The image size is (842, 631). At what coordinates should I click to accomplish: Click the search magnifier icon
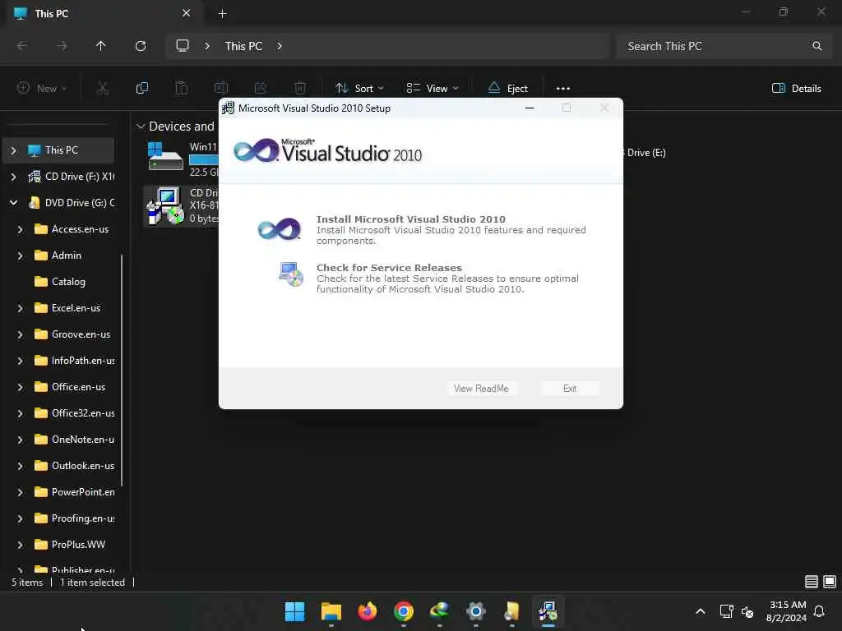click(817, 46)
